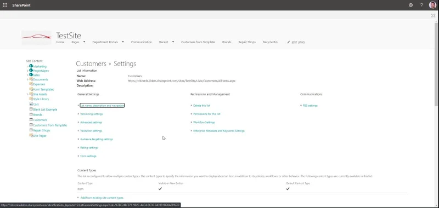Click the Customers from Template list icon
Image resolution: width=439 pixels, height=208 pixels.
tap(31, 125)
